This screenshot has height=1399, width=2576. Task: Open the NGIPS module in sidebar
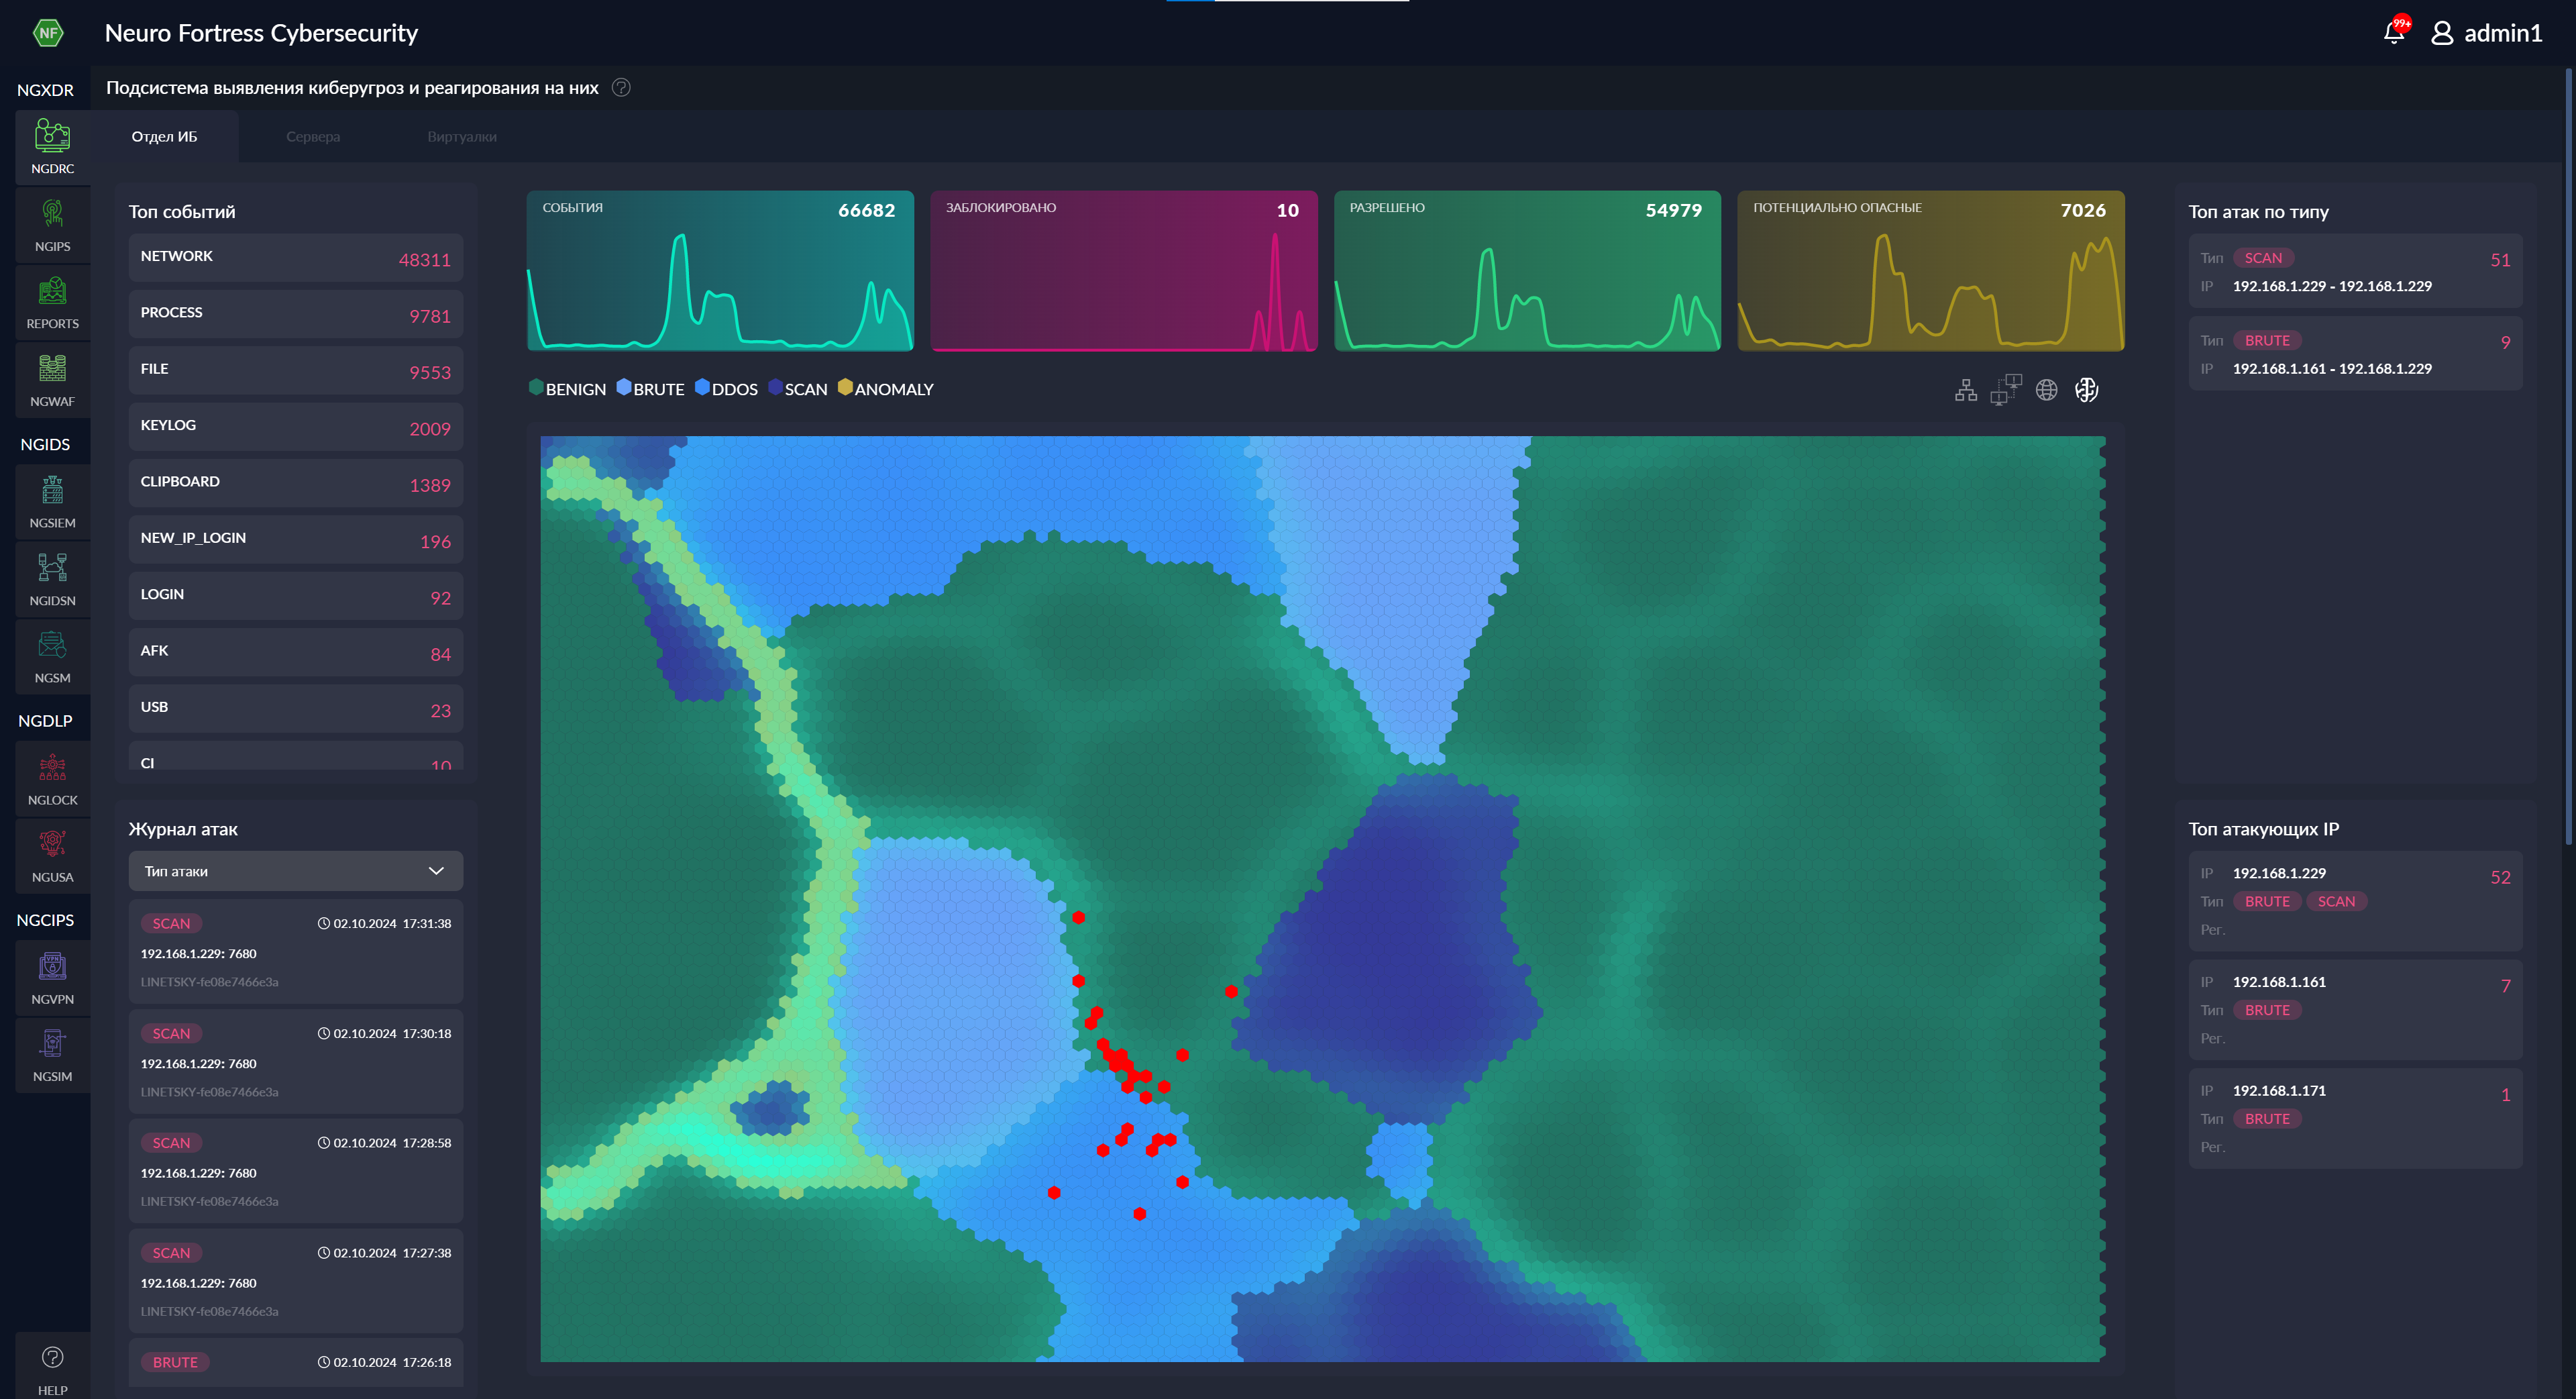click(52, 225)
